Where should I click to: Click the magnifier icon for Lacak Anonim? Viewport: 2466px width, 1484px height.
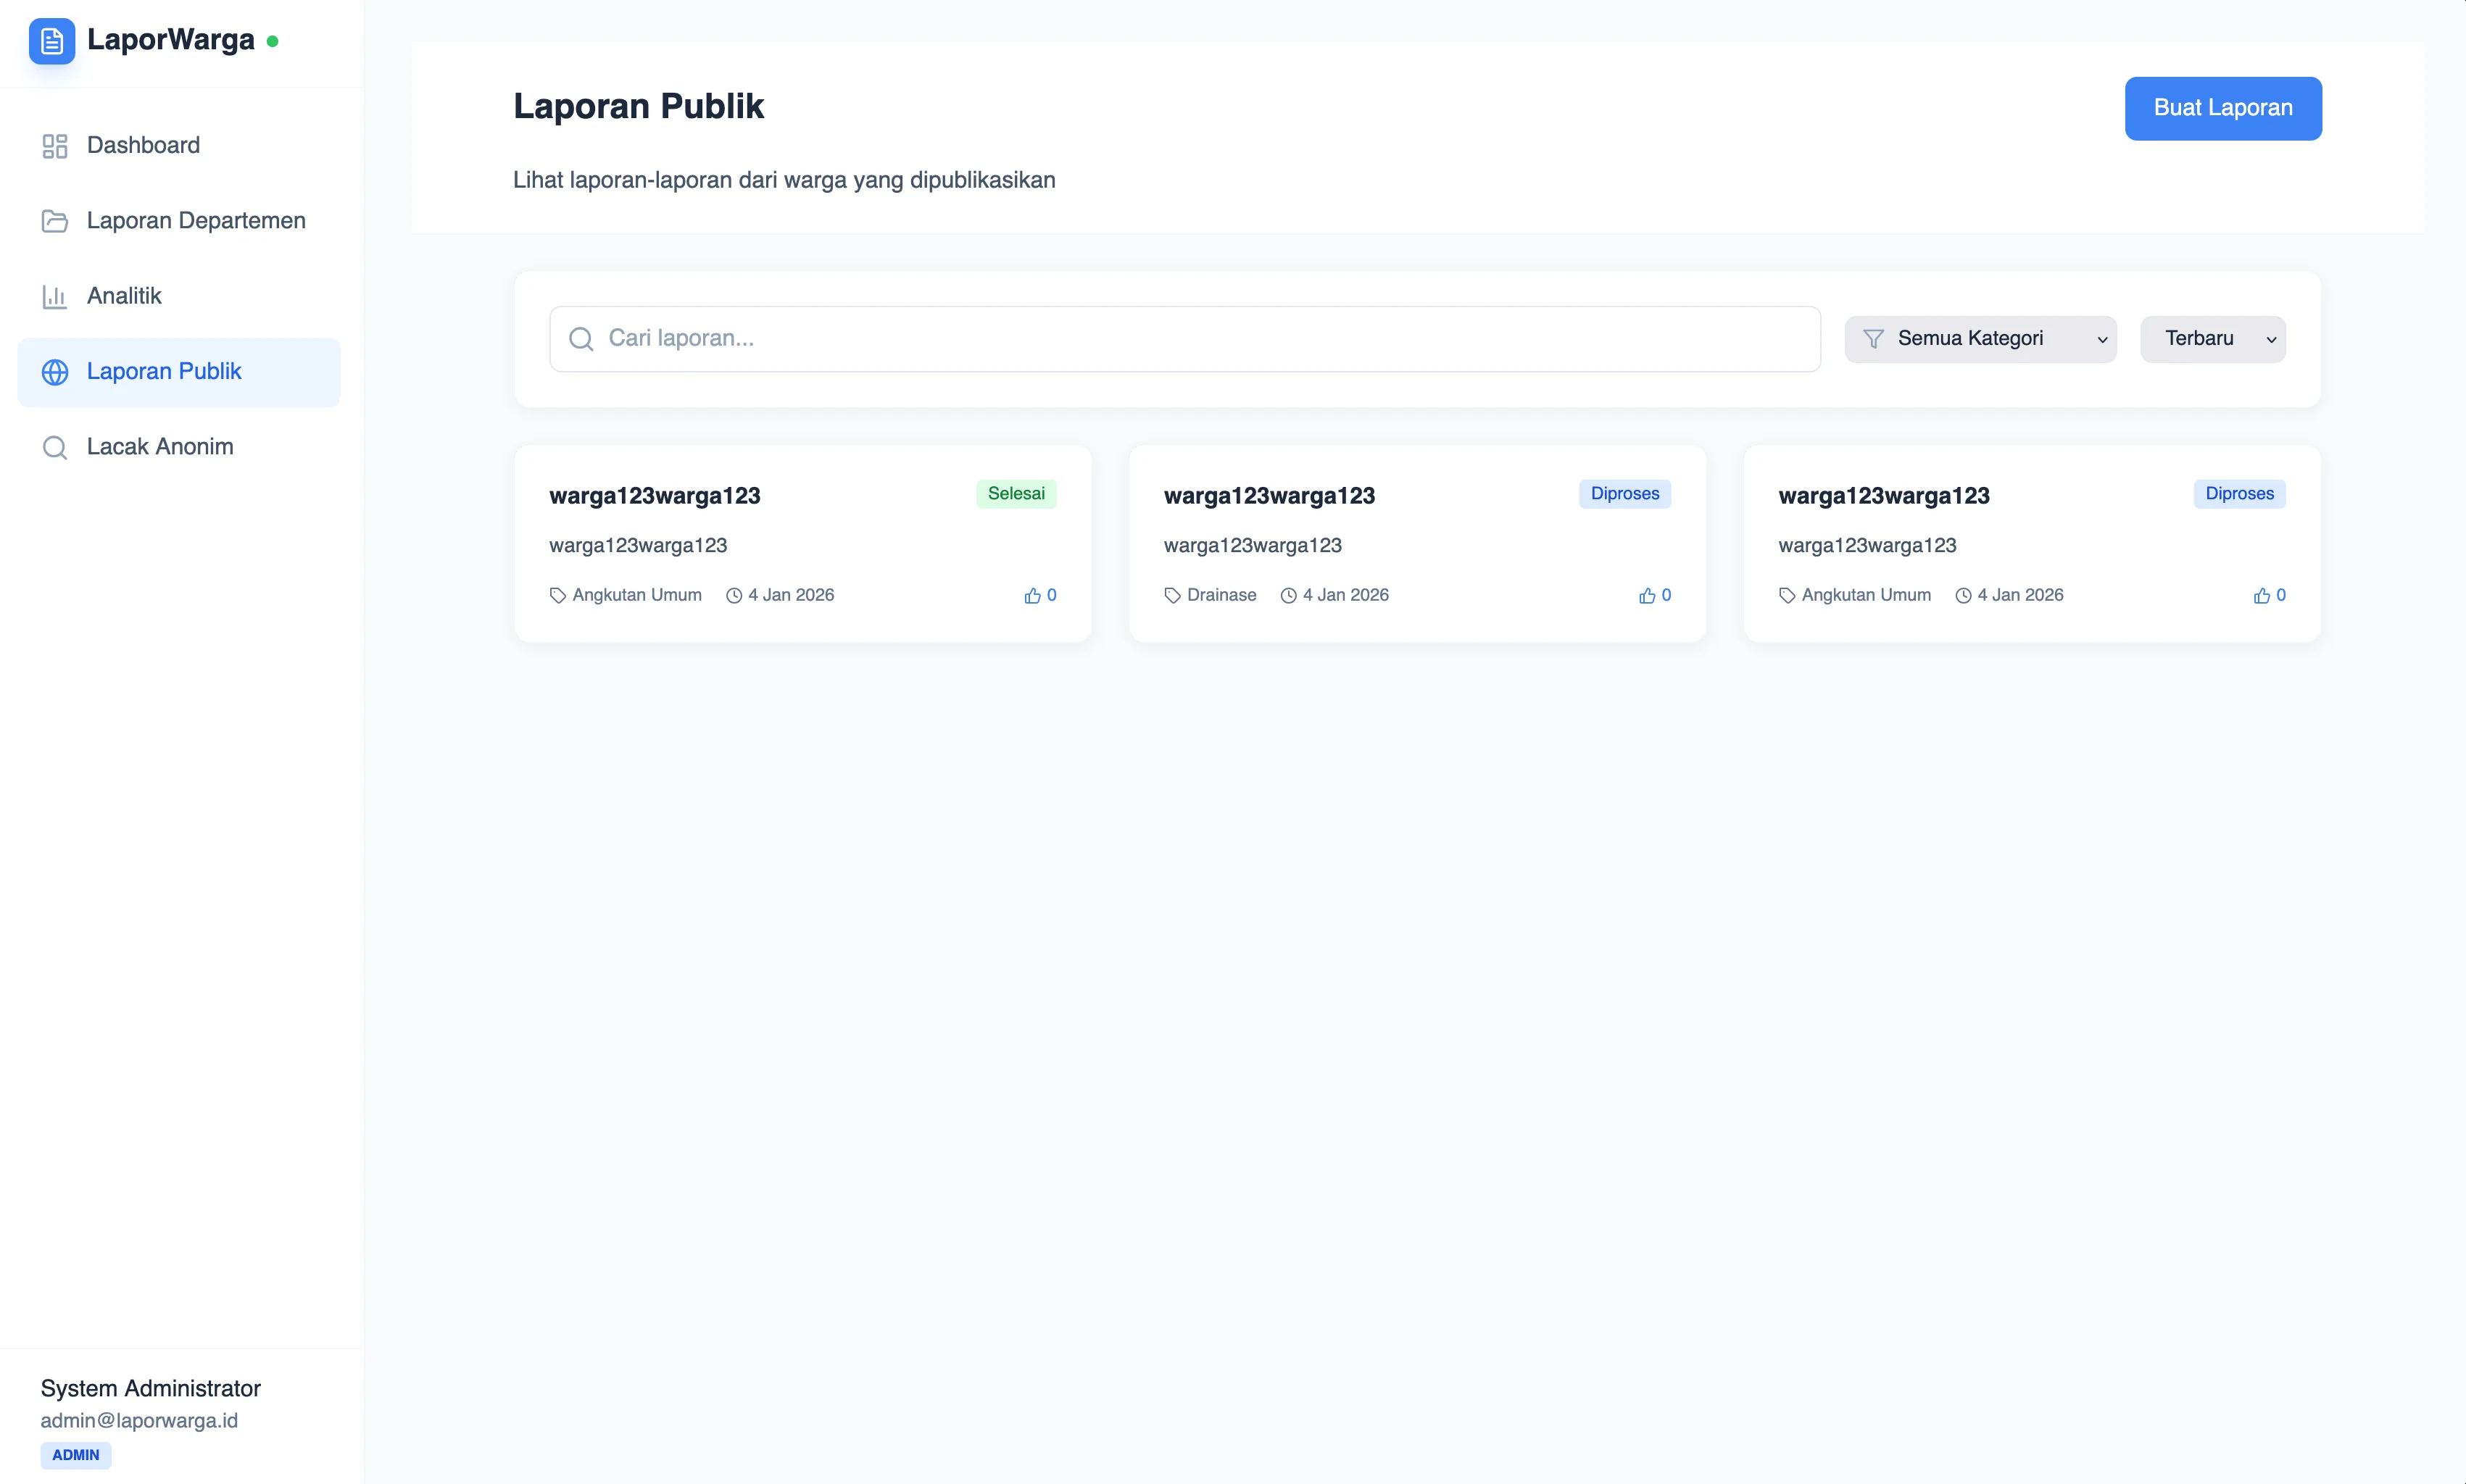pyautogui.click(x=54, y=447)
